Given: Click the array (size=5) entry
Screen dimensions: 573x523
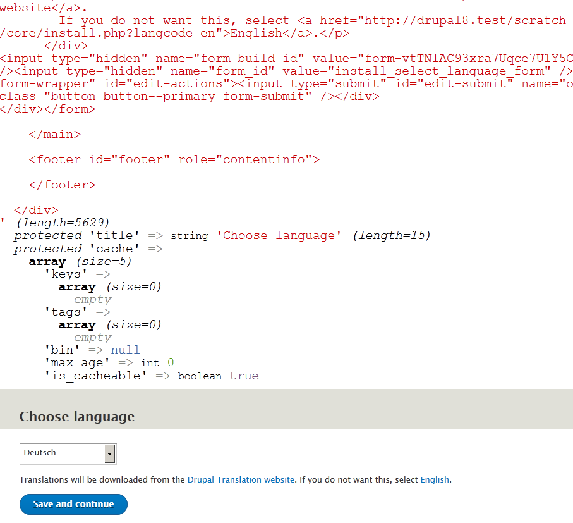Looking at the screenshot, I should coord(80,262).
